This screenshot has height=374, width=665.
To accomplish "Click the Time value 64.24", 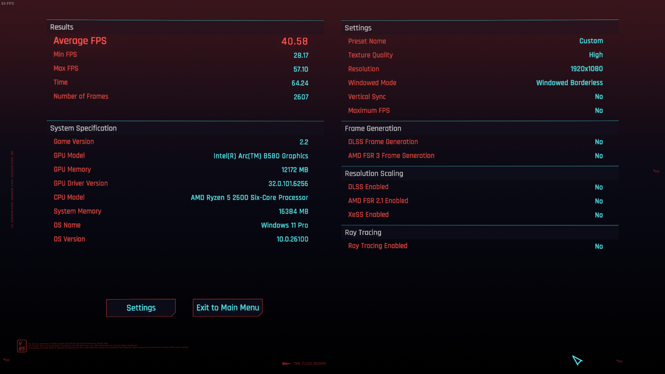I will (x=300, y=83).
